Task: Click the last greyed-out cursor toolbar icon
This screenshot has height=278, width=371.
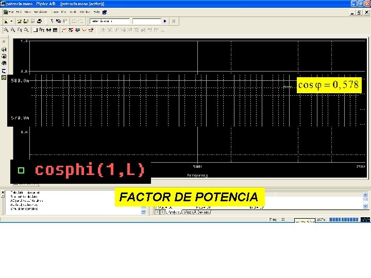Action: pos(163,30)
